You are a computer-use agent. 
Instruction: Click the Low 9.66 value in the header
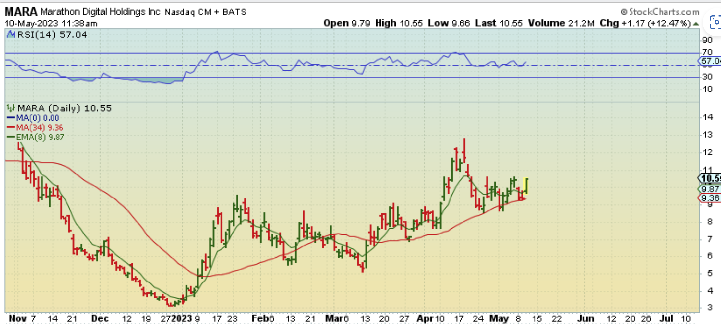click(449, 23)
